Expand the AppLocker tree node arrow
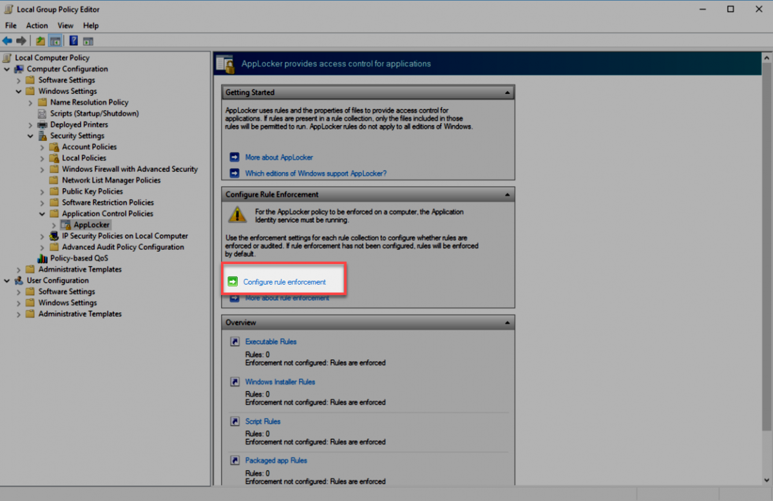773x501 pixels. coord(53,225)
